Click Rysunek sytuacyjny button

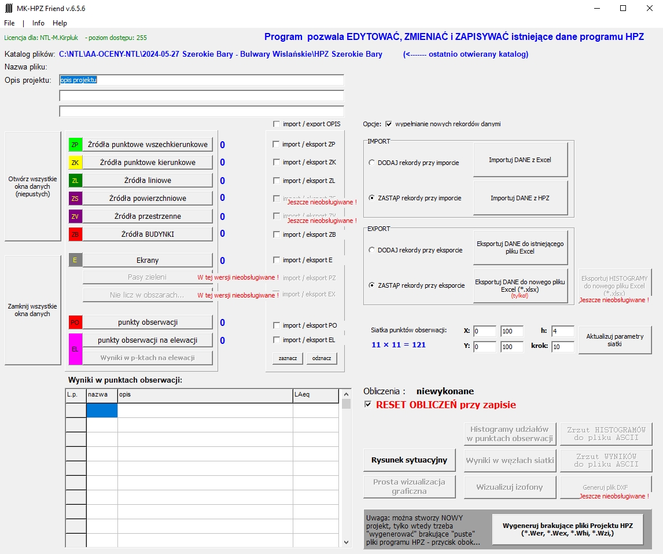click(409, 460)
